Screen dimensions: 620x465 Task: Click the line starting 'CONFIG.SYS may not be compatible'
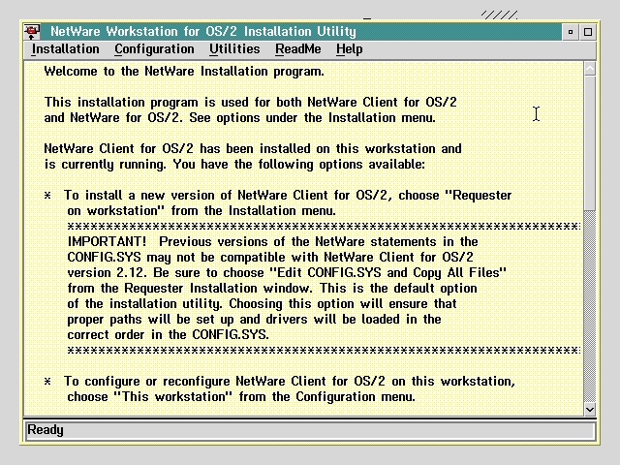[270, 258]
